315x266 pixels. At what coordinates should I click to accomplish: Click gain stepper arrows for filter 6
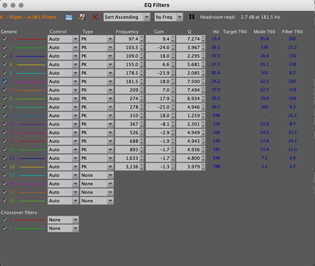coord(173,81)
